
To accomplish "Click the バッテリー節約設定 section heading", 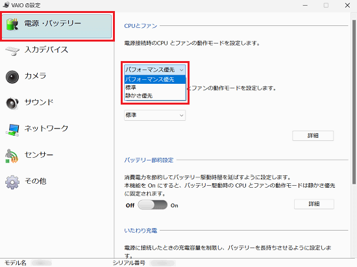I will coord(149,160).
